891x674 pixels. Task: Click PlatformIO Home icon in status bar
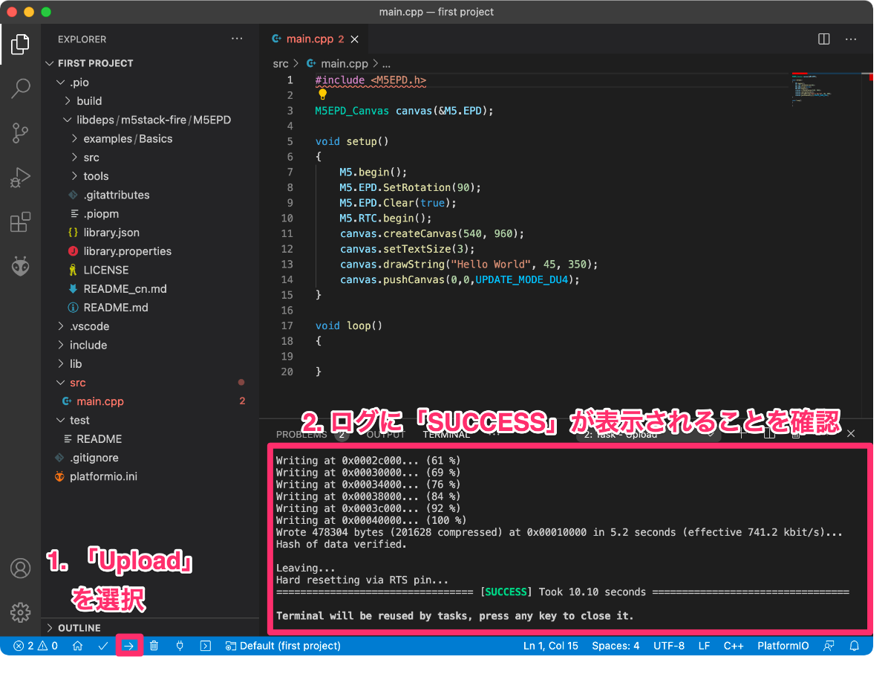pos(77,646)
